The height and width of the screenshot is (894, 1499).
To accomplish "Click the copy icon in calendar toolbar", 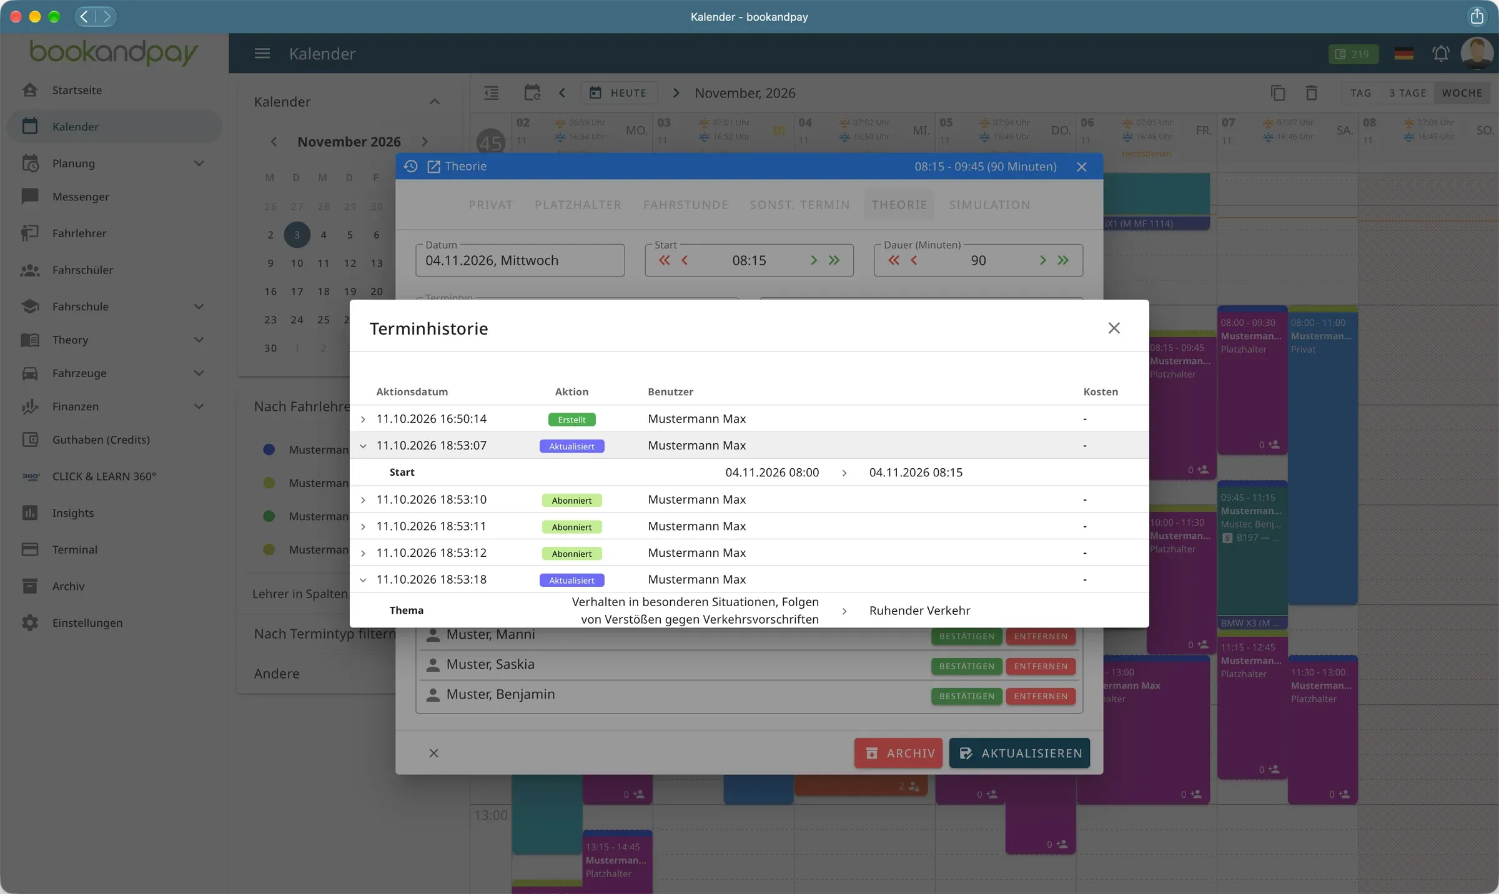I will 1278,93.
